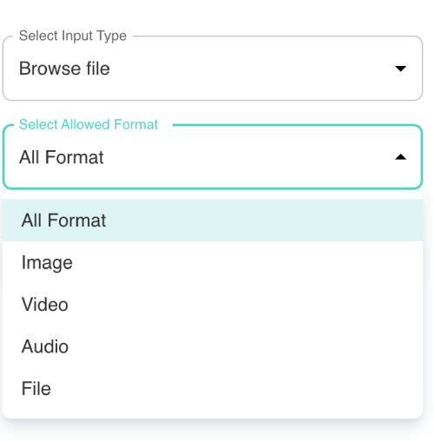Open the Select Input Type dropdown
Viewport: 434px width, 441px height.
pos(213,69)
